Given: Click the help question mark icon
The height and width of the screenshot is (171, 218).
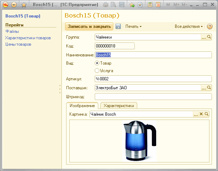Looking at the screenshot, I should click(x=210, y=26).
